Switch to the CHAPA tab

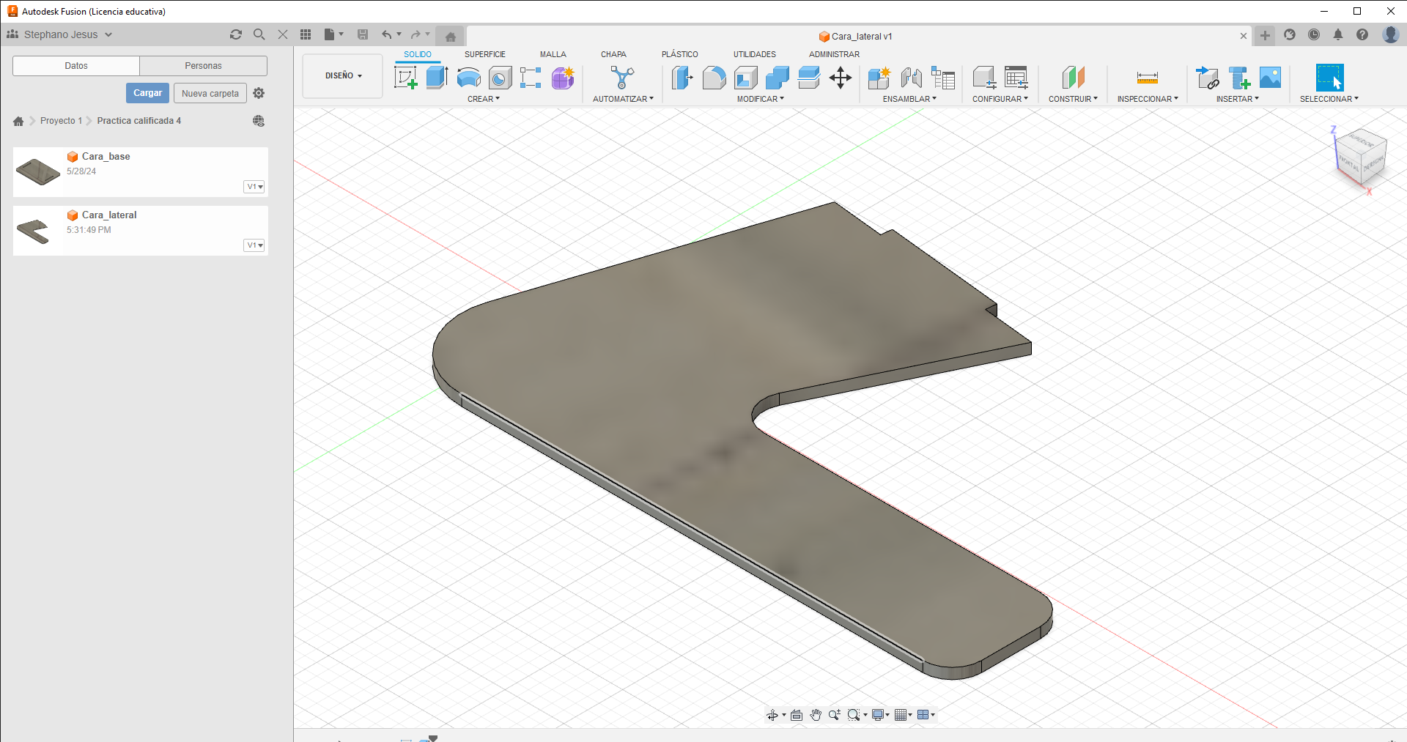613,54
